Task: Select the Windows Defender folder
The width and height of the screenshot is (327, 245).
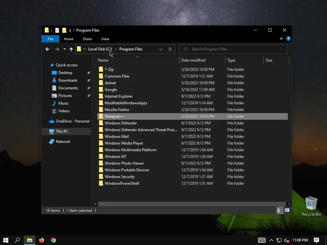Action: click(x=121, y=123)
